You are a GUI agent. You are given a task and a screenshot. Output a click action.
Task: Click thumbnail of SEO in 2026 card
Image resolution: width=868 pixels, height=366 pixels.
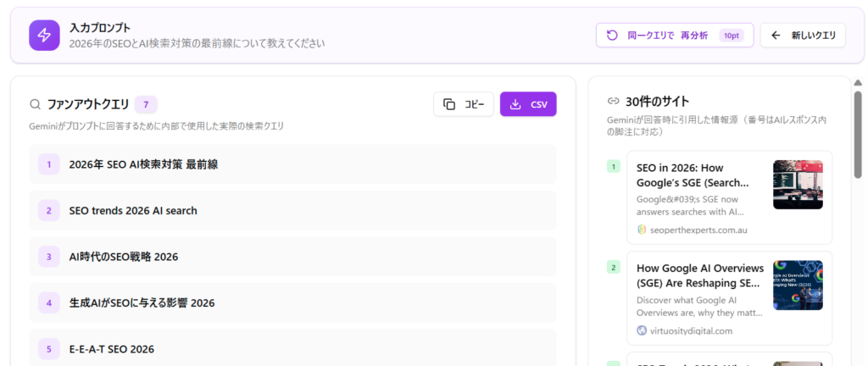click(798, 185)
